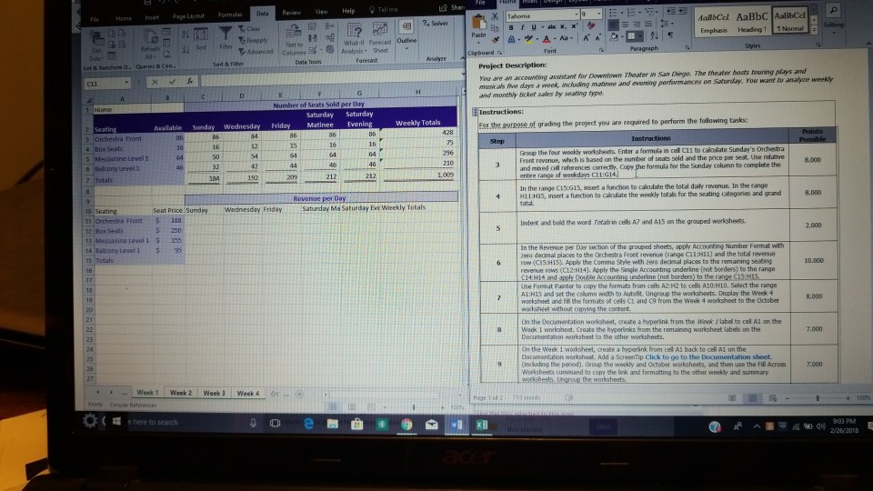Switch to the Week 2 sheet tab
The height and width of the screenshot is (491, 873).
[x=180, y=393]
